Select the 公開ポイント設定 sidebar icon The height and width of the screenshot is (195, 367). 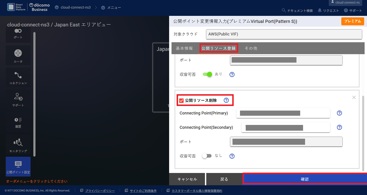[18, 167]
